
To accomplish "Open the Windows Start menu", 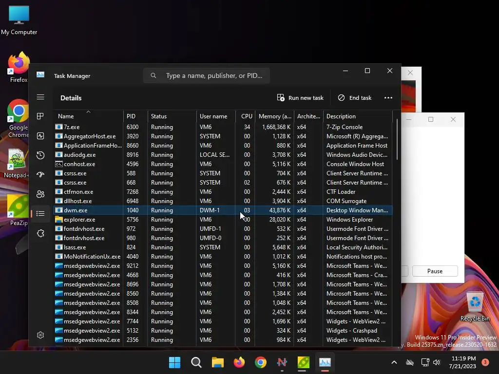I will [x=174, y=362].
